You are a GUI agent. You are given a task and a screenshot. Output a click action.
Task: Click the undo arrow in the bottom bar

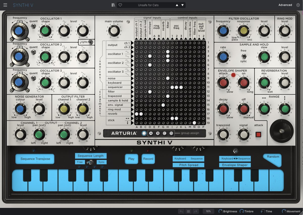pyautogui.click(x=181, y=211)
